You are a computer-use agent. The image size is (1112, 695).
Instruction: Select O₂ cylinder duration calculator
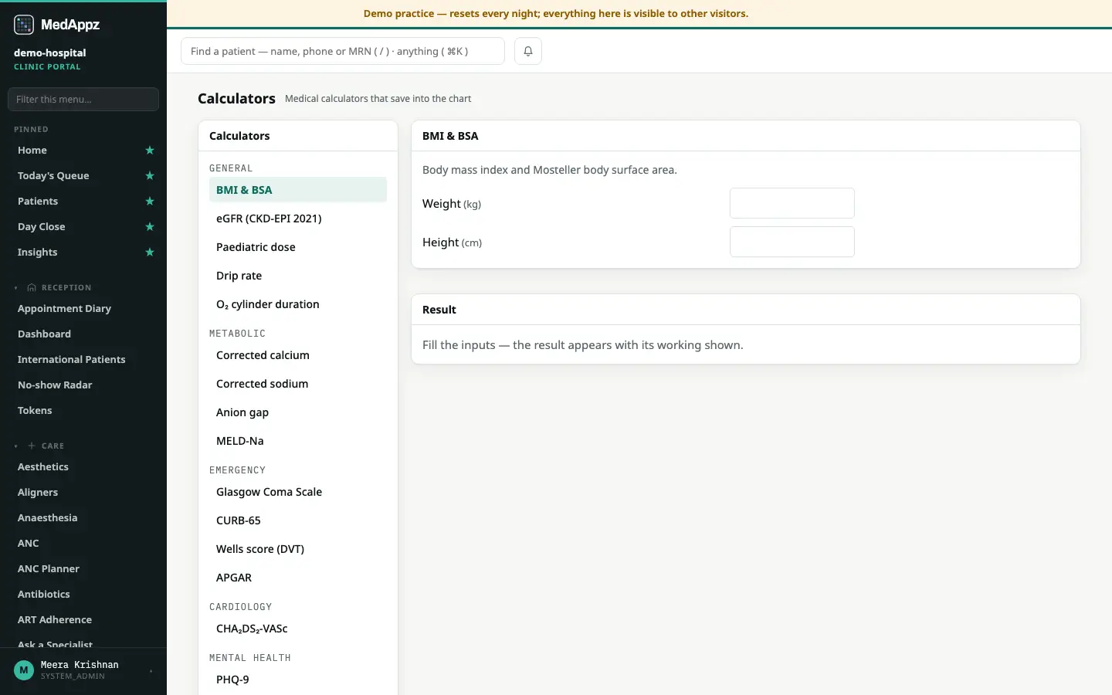click(298, 304)
